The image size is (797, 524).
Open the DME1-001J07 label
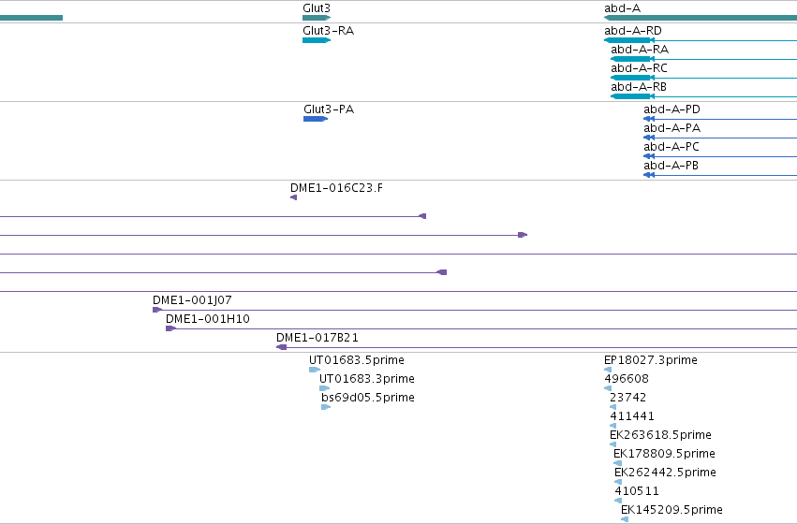(x=192, y=300)
